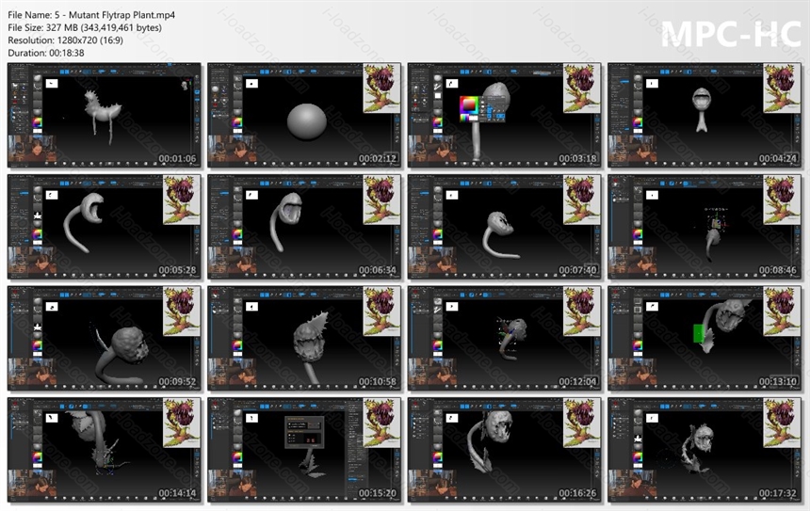Click the color picker square in 00:03:18 frame

[468, 105]
